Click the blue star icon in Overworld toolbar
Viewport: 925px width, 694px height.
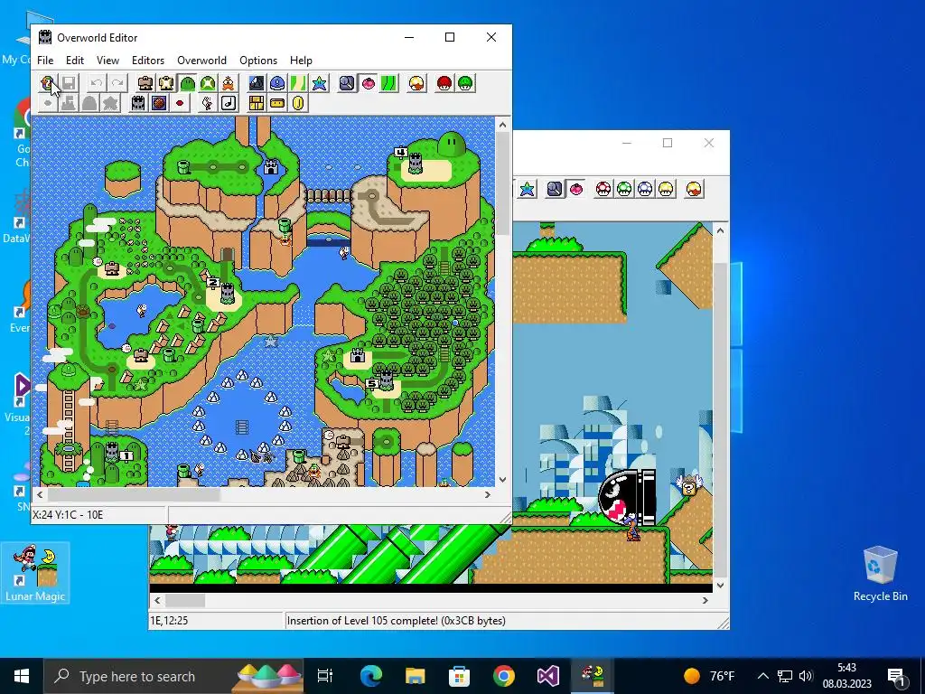(x=319, y=83)
